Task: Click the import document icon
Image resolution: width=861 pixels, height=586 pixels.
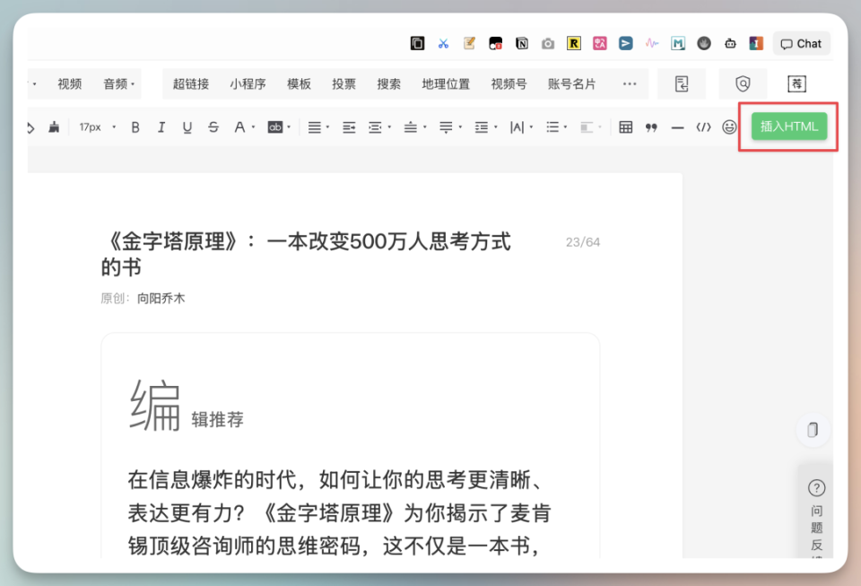Action: pos(682,84)
